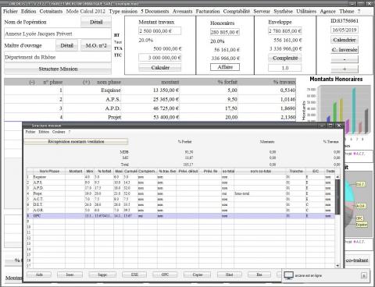Open Fichier menu in Structure mission window
375x287 pixels.
coord(30,132)
